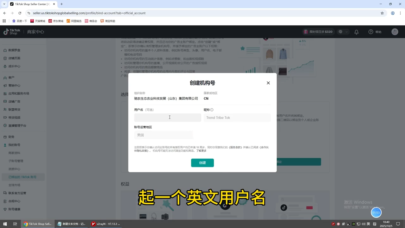Click the 限时领至多 $320 promotion badge
The height and width of the screenshot is (228, 405).
click(x=318, y=32)
